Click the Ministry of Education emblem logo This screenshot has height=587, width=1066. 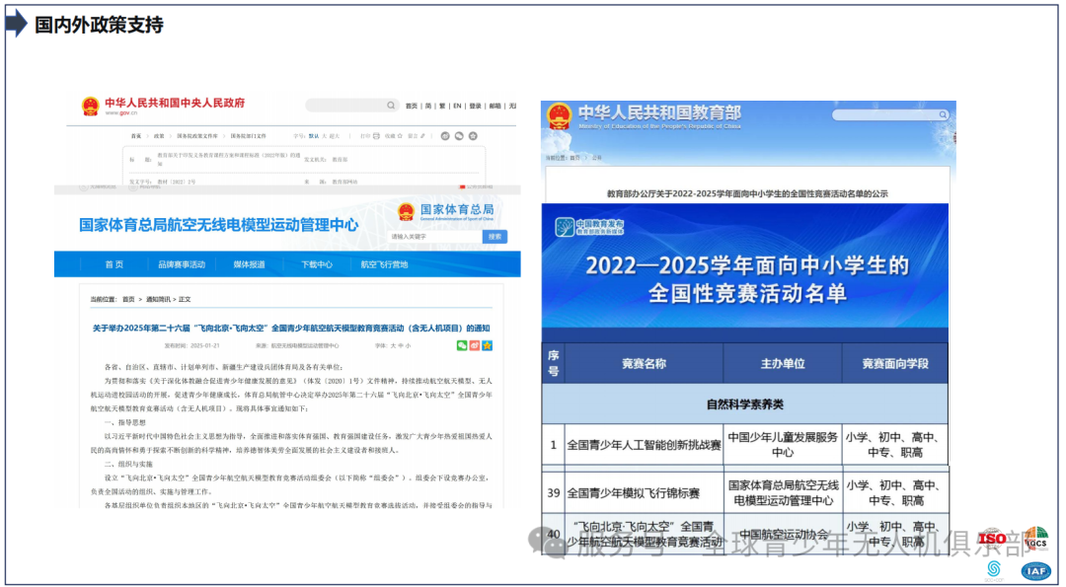pyautogui.click(x=559, y=116)
